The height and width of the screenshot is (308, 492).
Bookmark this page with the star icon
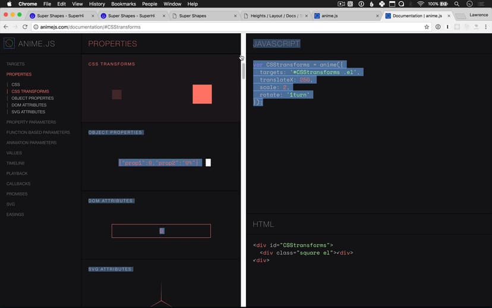[x=427, y=27]
